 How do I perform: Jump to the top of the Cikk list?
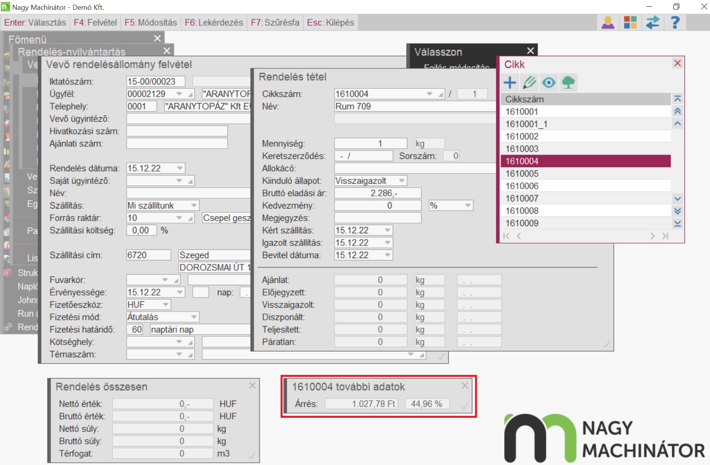pyautogui.click(x=677, y=99)
